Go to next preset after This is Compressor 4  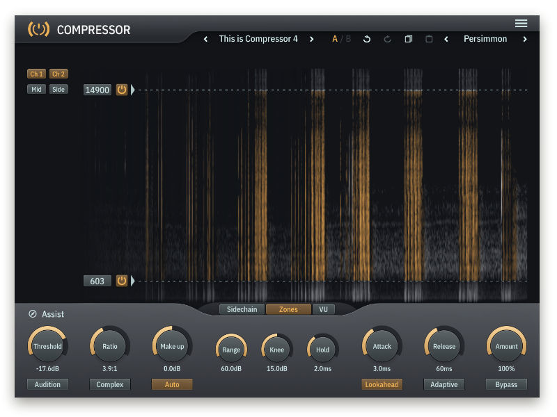[311, 39]
